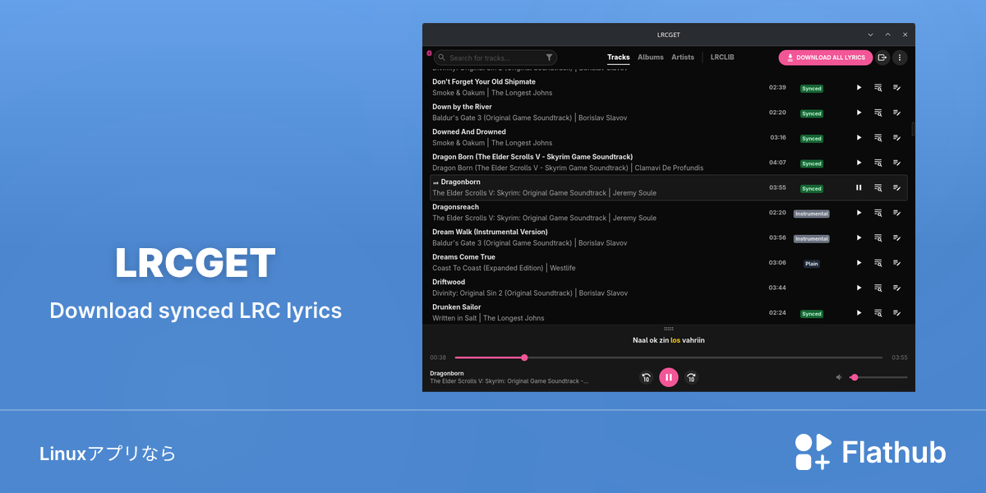Switch to the Albums tab
986x493 pixels.
[x=651, y=58]
